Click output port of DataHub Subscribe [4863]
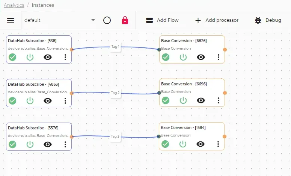The width and height of the screenshot is (291, 176). point(72,93)
